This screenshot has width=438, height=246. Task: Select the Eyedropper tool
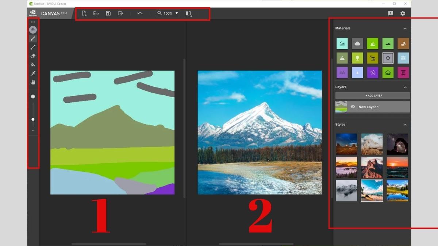coord(33,74)
